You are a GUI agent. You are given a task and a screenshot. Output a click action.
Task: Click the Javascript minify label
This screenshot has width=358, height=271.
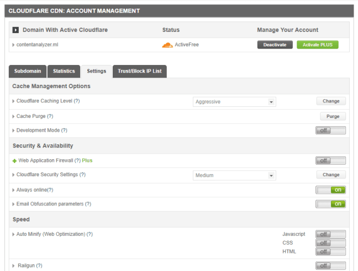[294, 234]
